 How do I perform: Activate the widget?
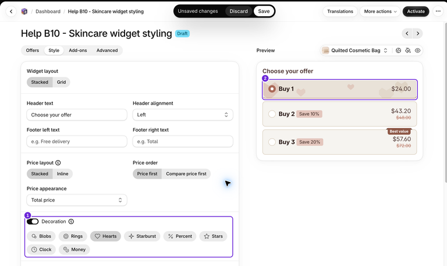(x=416, y=12)
